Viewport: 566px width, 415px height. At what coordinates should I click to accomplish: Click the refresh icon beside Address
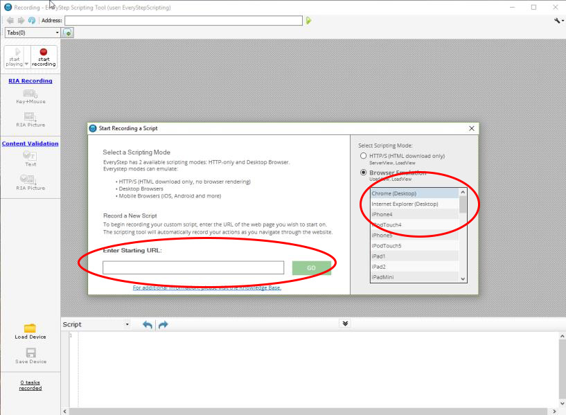pos(32,21)
